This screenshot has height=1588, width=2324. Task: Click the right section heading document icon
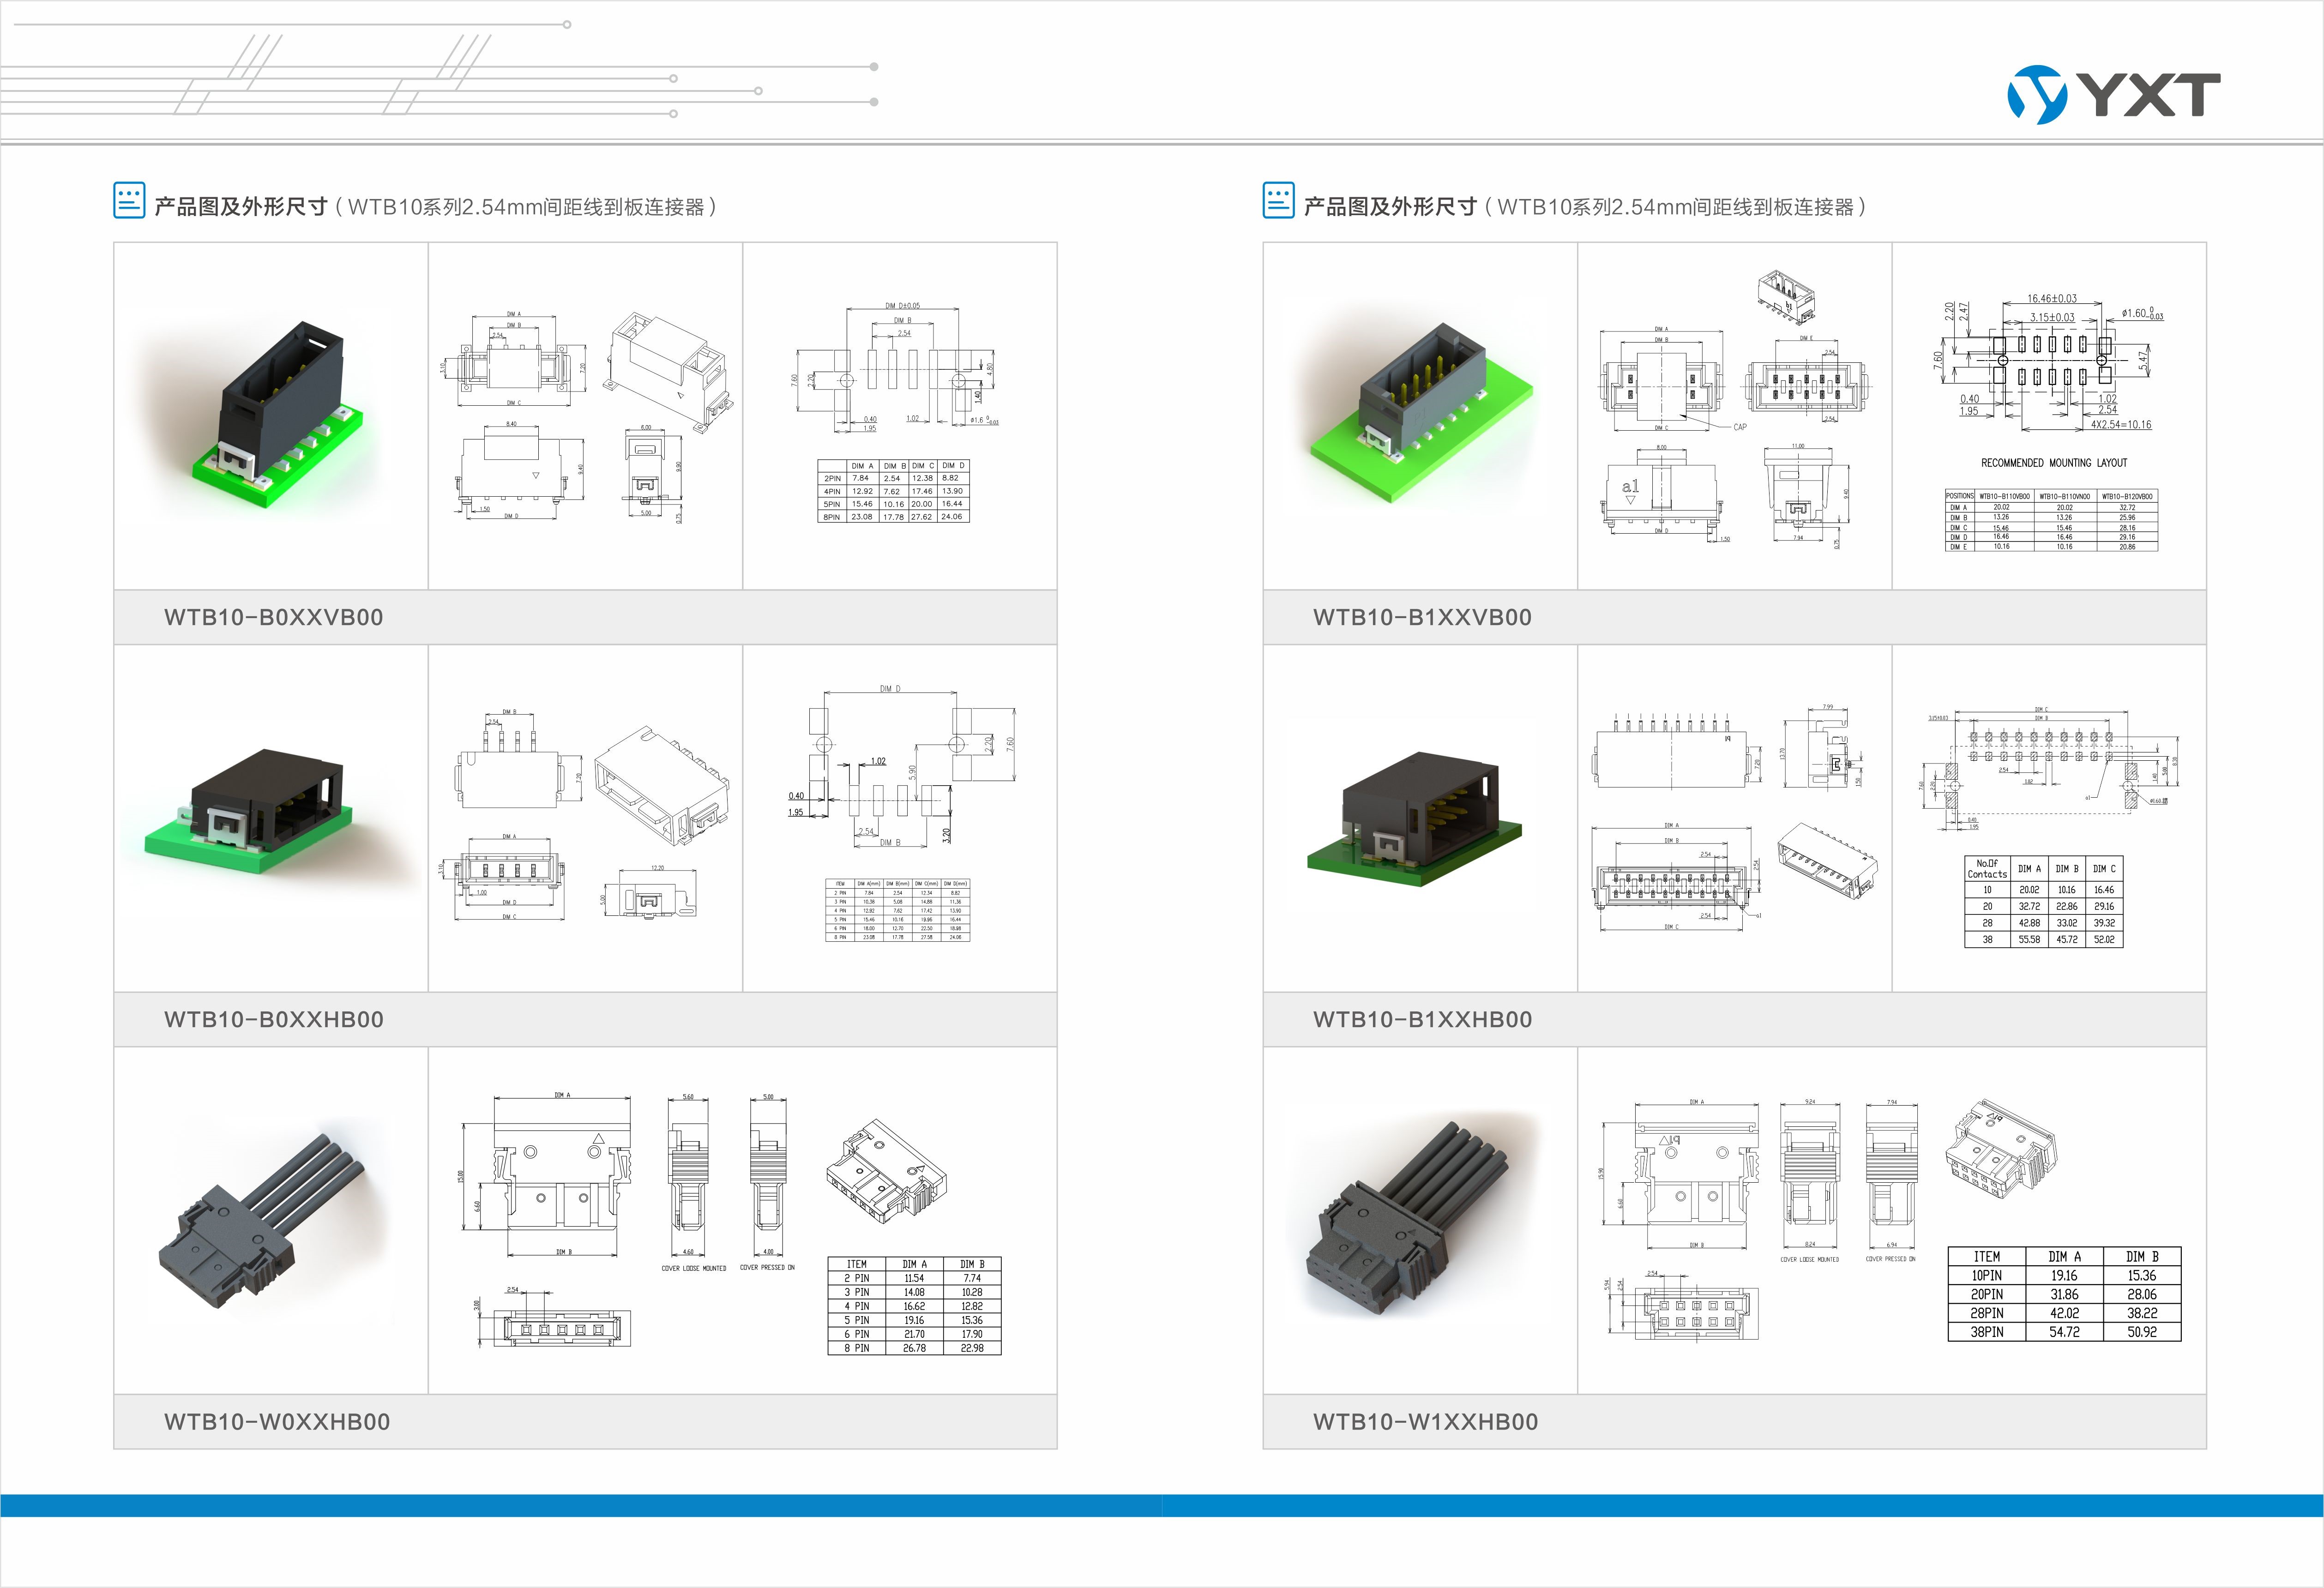click(1278, 200)
